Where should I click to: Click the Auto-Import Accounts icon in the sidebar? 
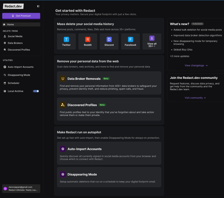pos(5,67)
